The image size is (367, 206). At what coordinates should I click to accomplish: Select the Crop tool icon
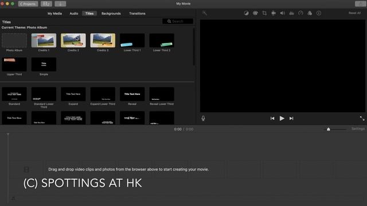tap(264, 13)
